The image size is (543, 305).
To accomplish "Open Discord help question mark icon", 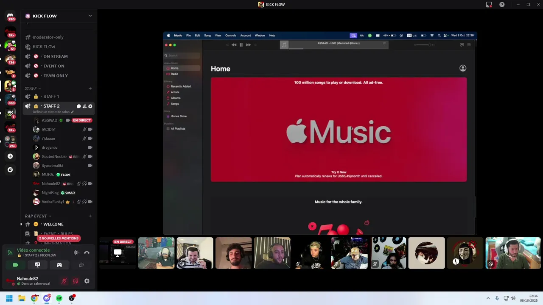I will [x=502, y=5].
